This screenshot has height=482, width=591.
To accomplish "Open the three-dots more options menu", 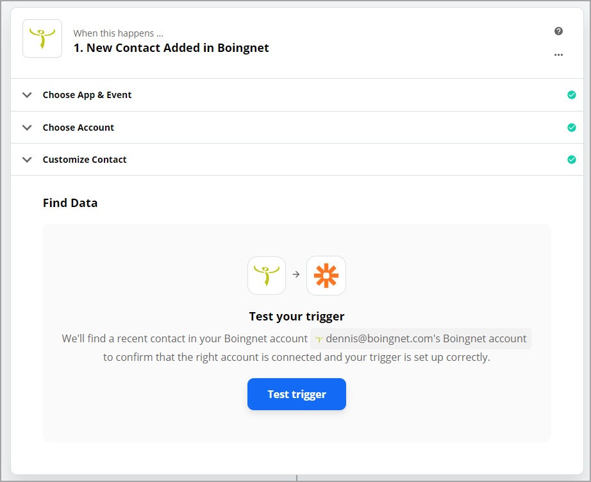I will (558, 54).
